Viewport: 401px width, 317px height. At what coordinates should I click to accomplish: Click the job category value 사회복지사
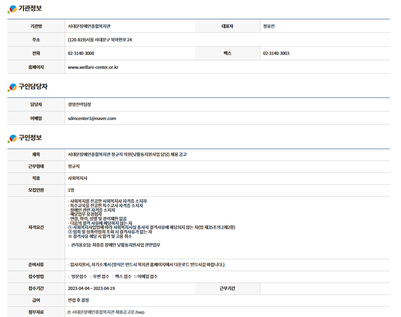point(77,178)
